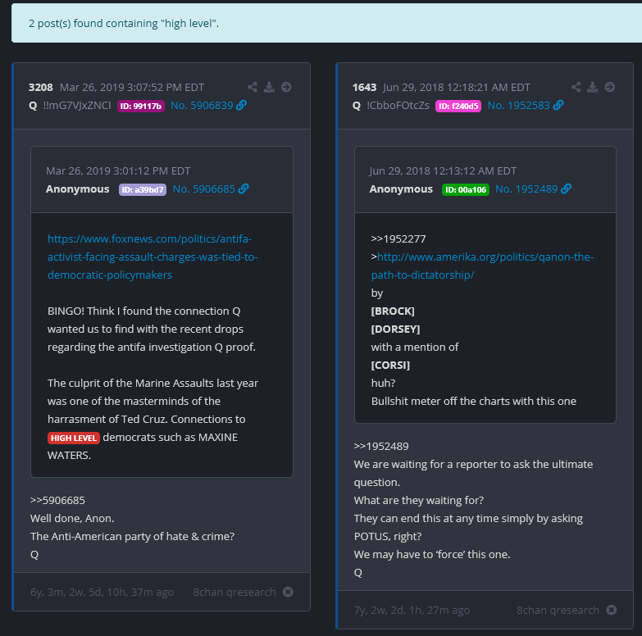
Task: Open the amerika.org qanon article link
Action: (482, 266)
